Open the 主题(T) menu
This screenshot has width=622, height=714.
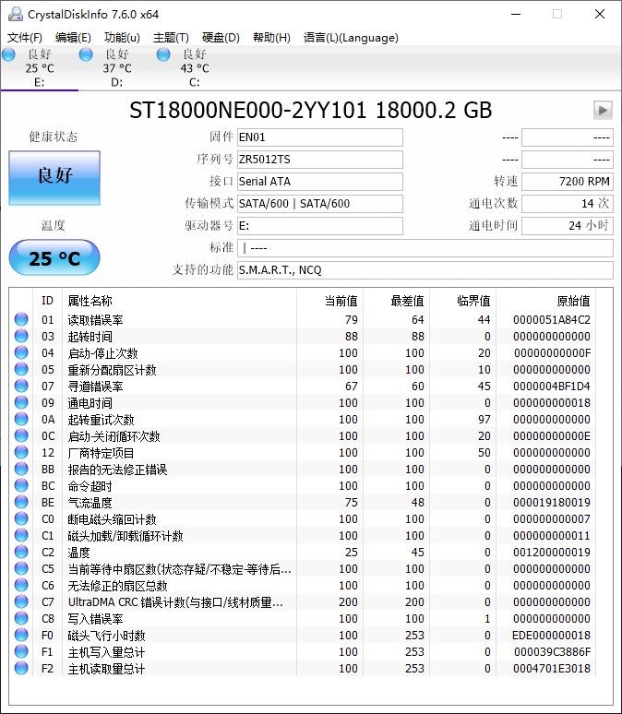point(171,38)
